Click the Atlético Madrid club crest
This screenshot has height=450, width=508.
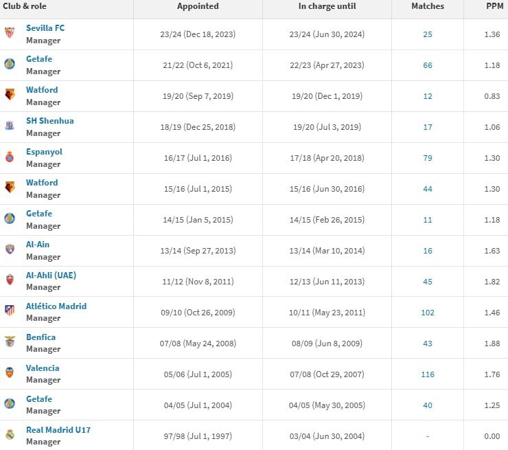10,312
